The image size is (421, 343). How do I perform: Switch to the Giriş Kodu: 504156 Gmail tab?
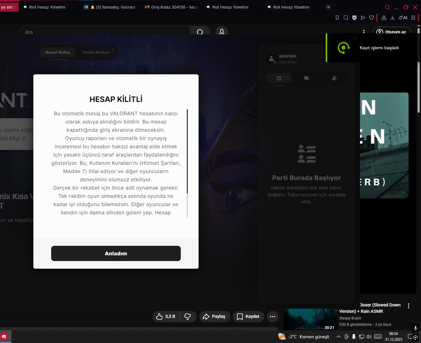[x=172, y=7]
